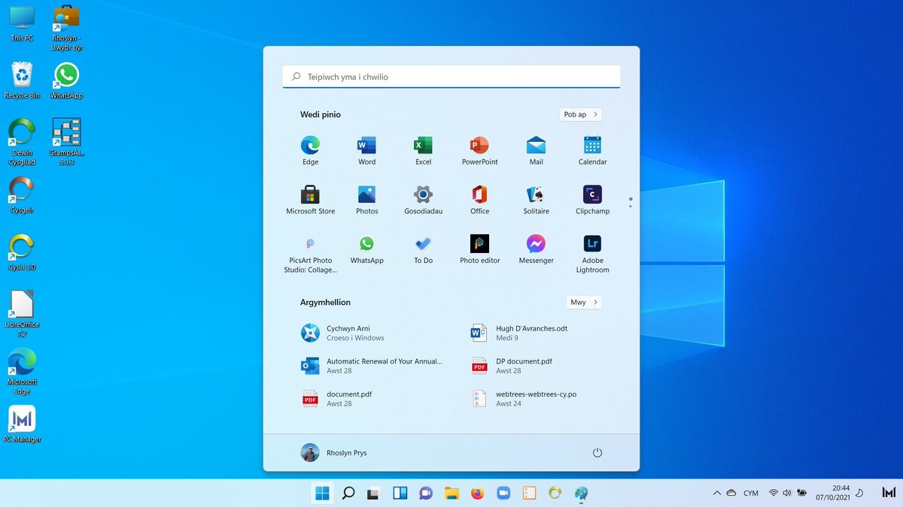Open Recycle Bin on the desktop
903x507 pixels.
(23, 80)
